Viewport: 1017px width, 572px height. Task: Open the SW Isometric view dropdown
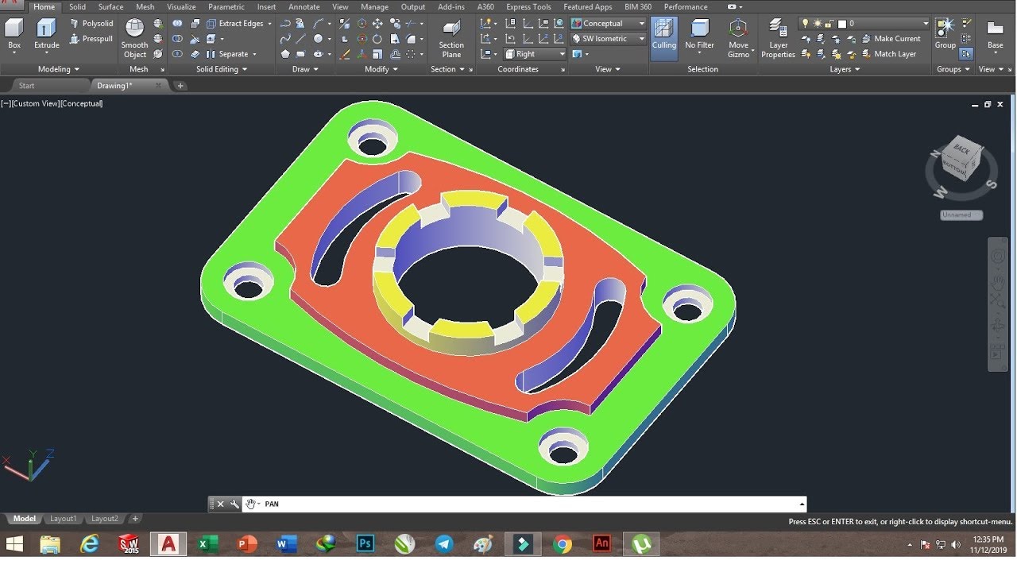[x=609, y=39]
